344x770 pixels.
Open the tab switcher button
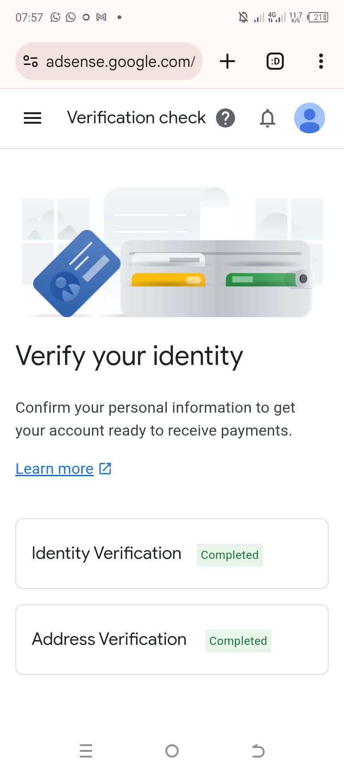275,61
